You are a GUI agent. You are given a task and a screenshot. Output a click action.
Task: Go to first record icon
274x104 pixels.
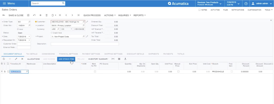click(x=60, y=15)
